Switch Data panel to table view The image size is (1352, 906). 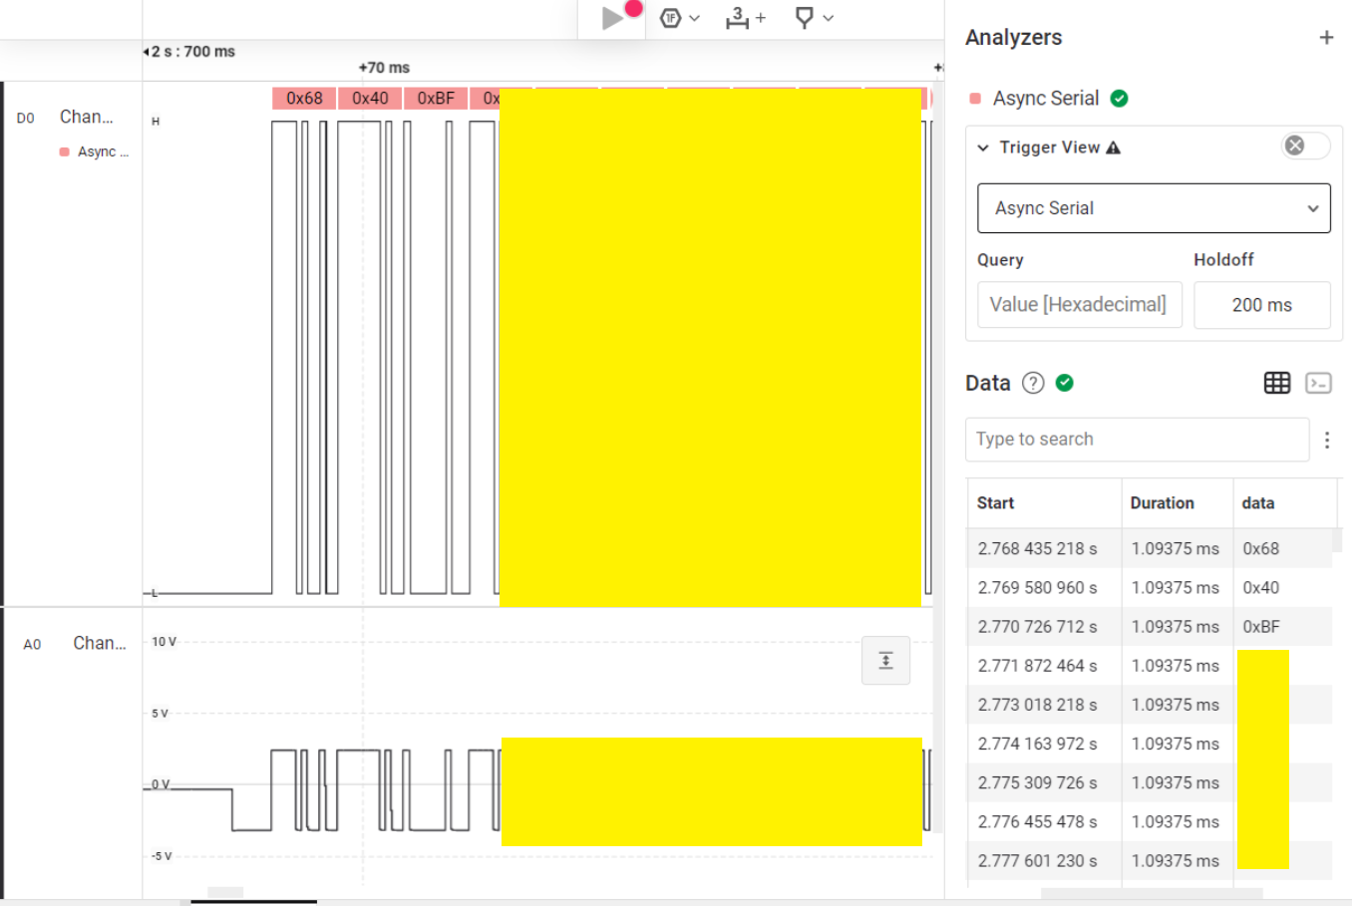point(1276,384)
